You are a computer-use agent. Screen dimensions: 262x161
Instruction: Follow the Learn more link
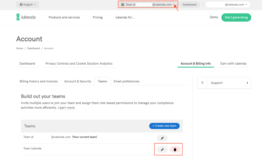coord(67,108)
